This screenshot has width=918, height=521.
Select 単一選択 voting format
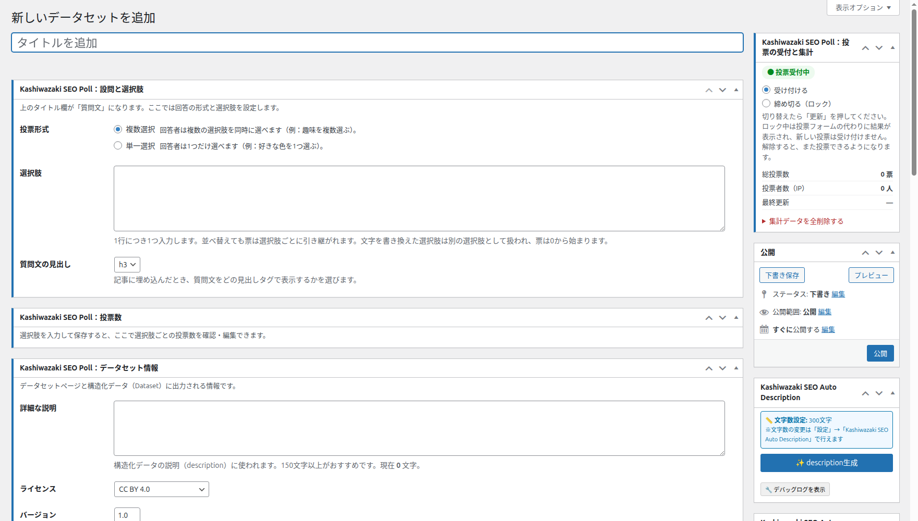coord(118,145)
